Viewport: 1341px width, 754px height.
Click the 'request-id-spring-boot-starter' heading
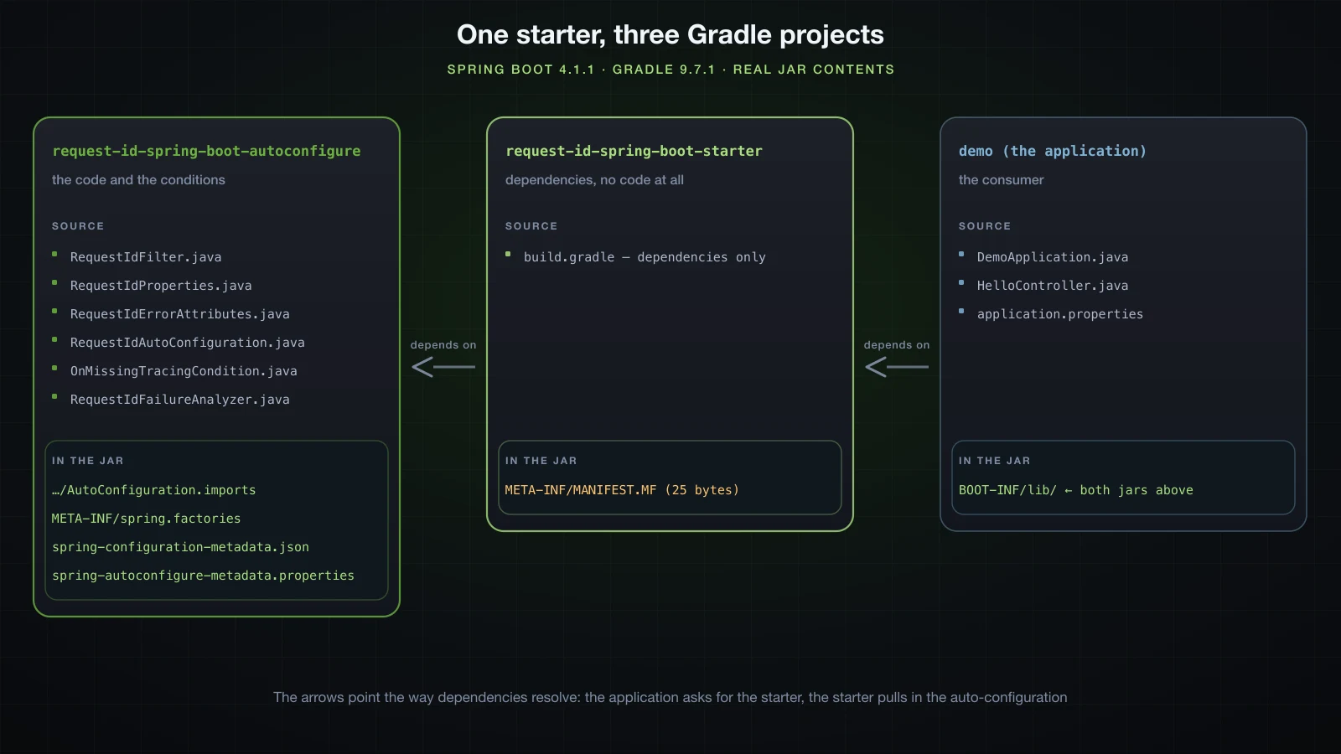(634, 151)
